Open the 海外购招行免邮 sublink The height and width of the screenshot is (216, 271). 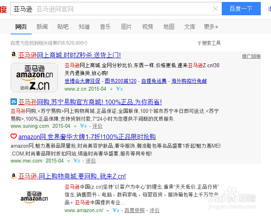pos(189,81)
